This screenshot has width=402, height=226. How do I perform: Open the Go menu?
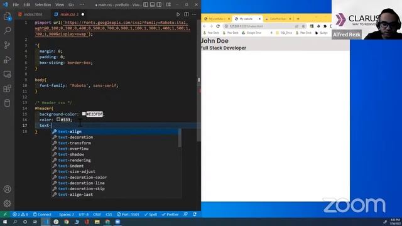(x=71, y=4)
